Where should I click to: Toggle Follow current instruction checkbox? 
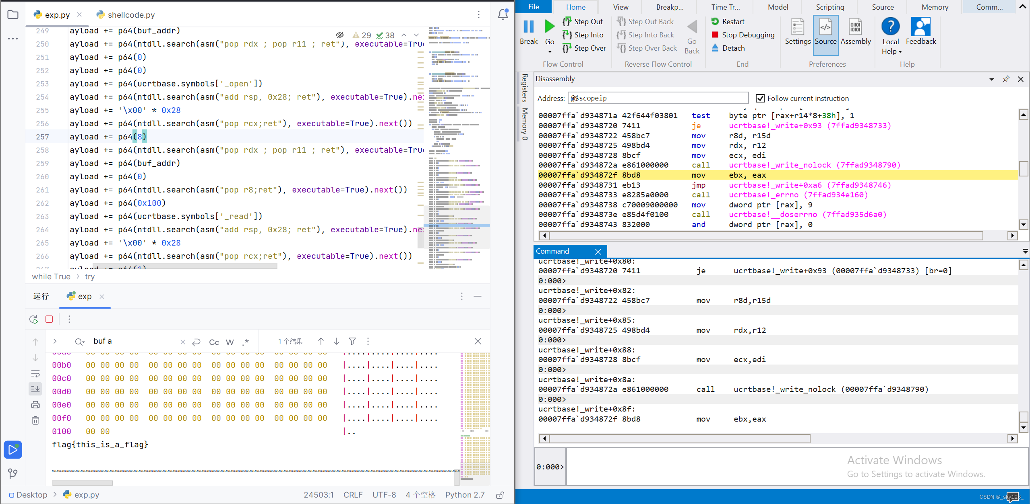tap(760, 98)
